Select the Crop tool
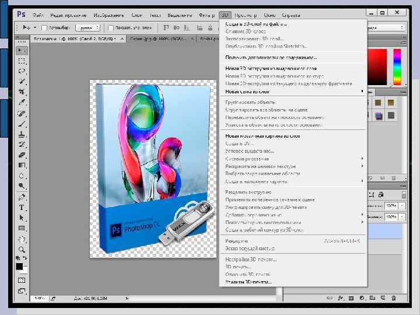This screenshot has height=315, width=420. (22, 92)
